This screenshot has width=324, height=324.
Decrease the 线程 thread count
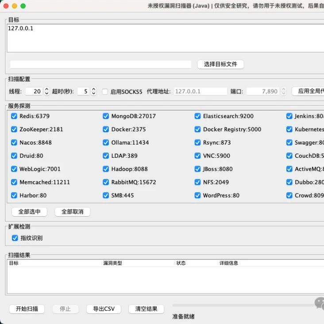(47, 93)
